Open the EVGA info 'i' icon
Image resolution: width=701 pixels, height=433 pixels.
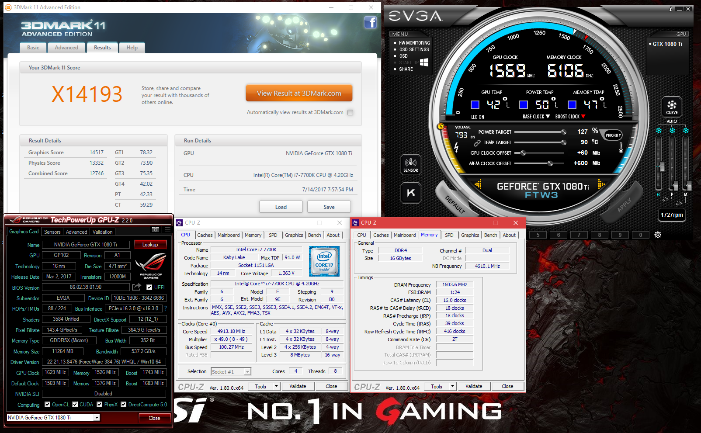click(670, 9)
